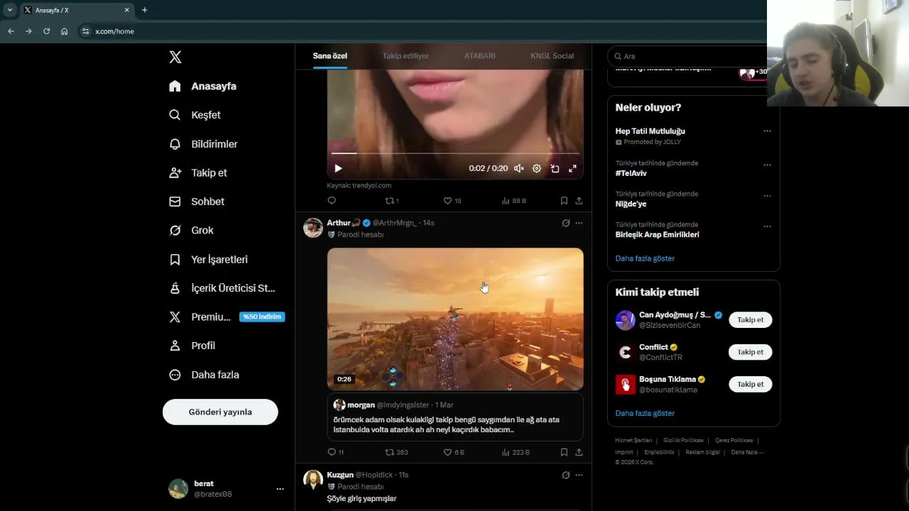The width and height of the screenshot is (909, 511).
Task: Bookmark Arthur's post
Action: (564, 452)
